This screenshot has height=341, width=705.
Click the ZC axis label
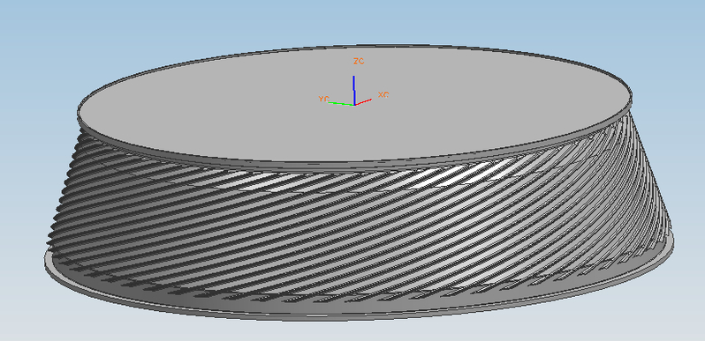(x=359, y=61)
